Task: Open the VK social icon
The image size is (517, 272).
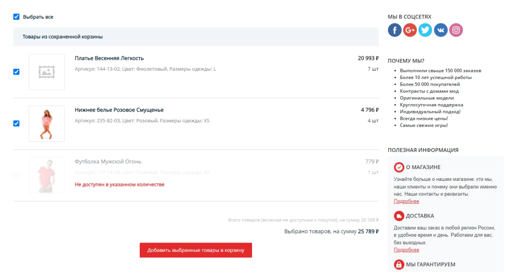Action: (441, 30)
